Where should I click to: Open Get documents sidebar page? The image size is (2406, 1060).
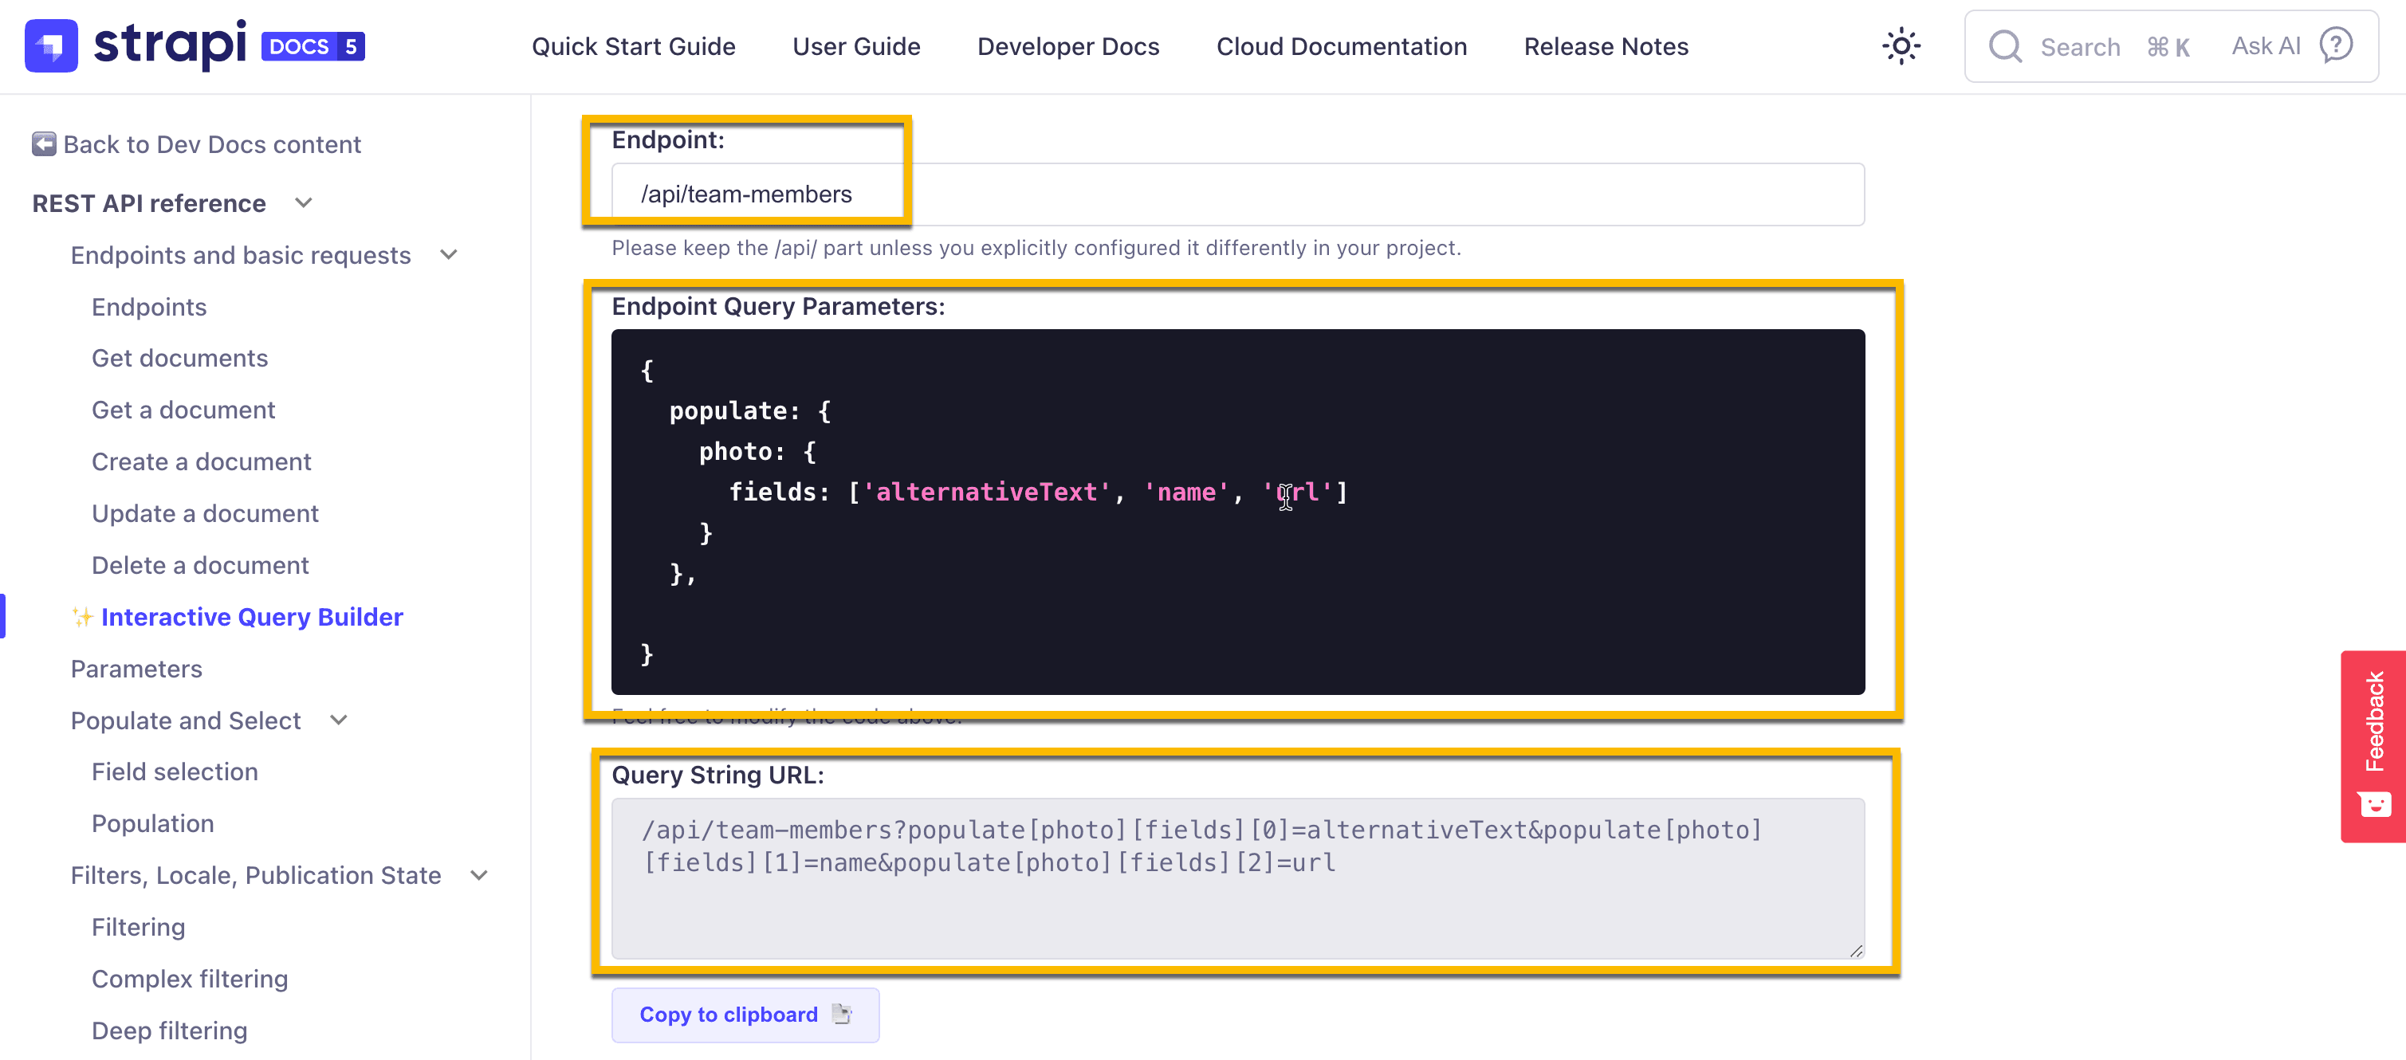click(x=180, y=358)
